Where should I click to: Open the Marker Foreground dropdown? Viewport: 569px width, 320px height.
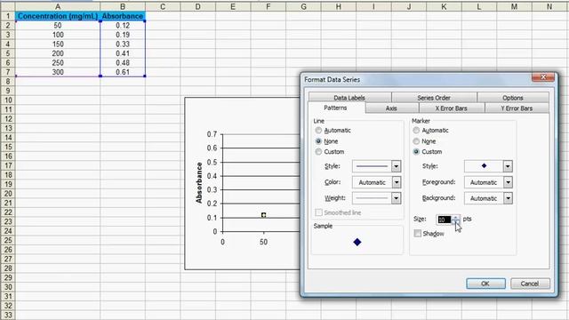pos(508,182)
